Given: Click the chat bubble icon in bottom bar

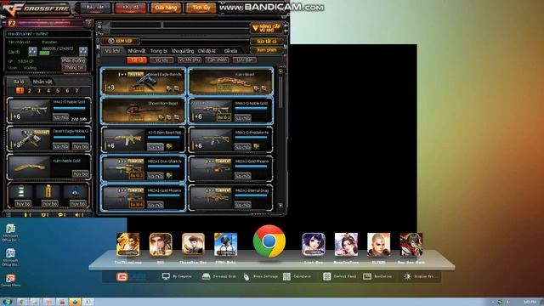Looking at the screenshot, I should coord(60,215).
